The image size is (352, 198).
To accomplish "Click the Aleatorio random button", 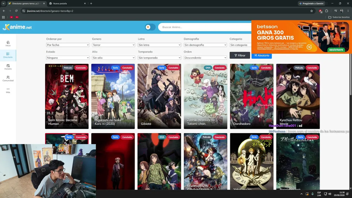I will (x=262, y=55).
